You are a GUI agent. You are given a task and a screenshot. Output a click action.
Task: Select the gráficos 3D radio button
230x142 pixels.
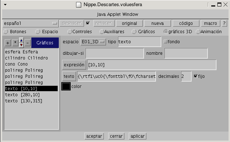click(166, 32)
